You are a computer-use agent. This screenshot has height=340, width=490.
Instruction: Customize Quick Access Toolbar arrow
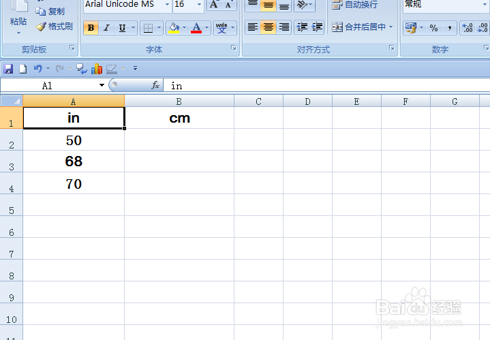tap(136, 68)
